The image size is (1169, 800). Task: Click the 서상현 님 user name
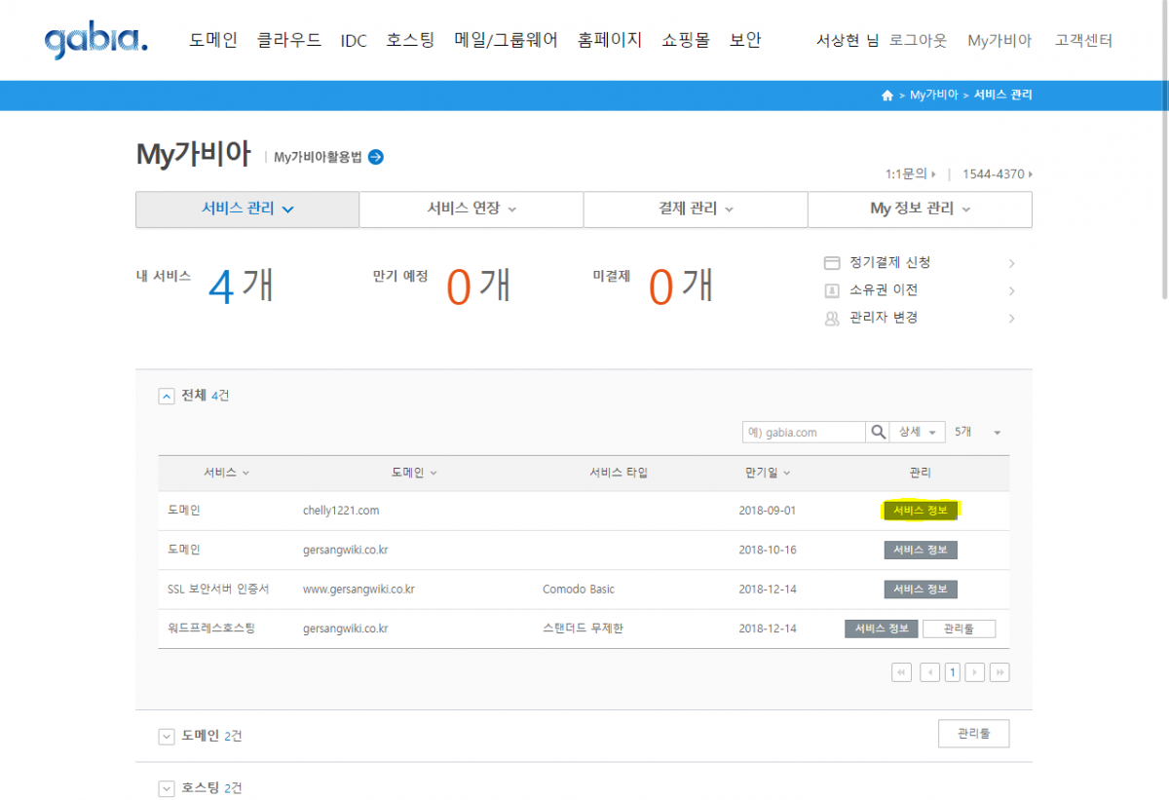tap(848, 41)
